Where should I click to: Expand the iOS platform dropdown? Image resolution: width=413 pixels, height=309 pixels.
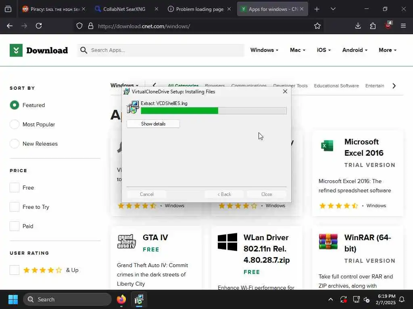(324, 50)
